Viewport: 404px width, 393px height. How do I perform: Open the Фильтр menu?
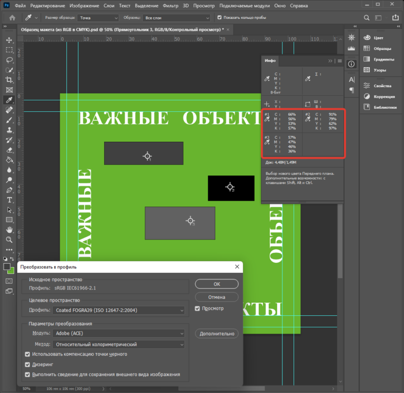170,6
